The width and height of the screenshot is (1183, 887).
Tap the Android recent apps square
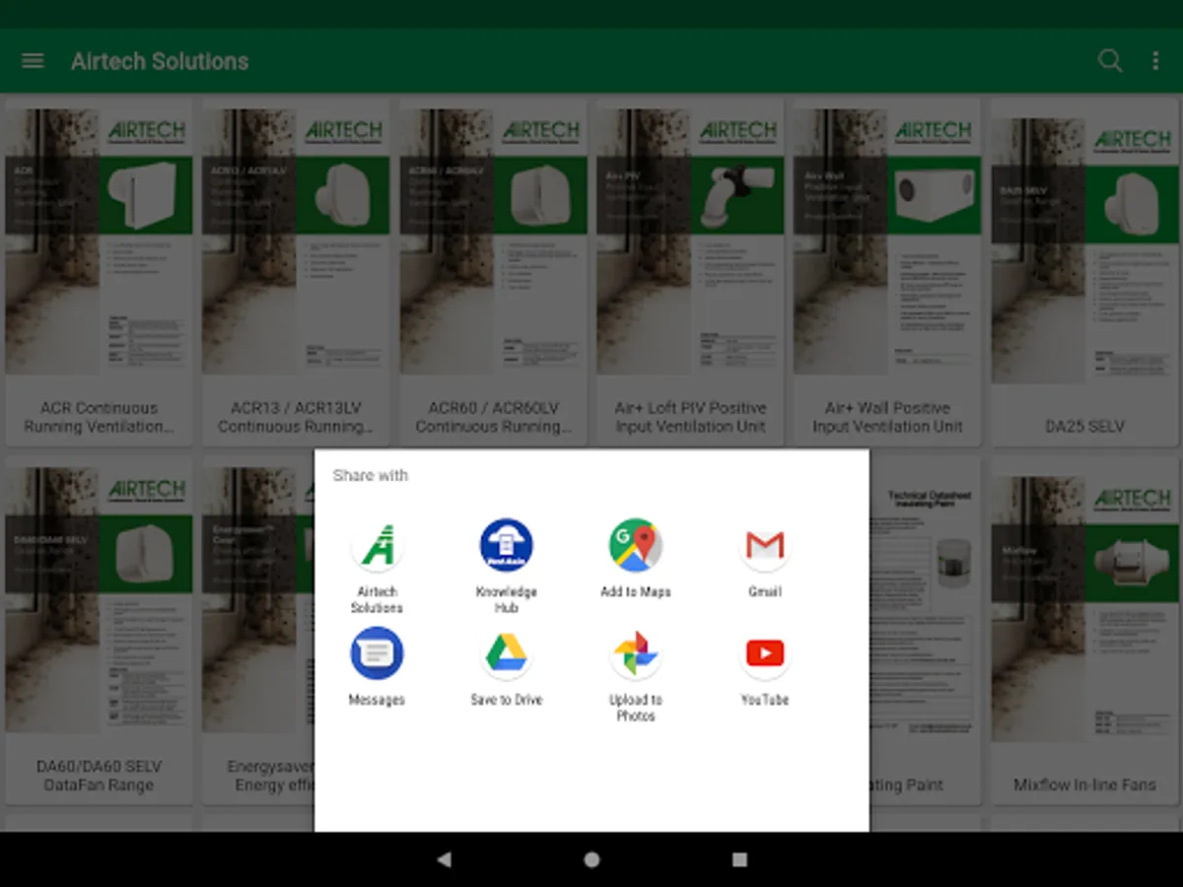coord(739,859)
